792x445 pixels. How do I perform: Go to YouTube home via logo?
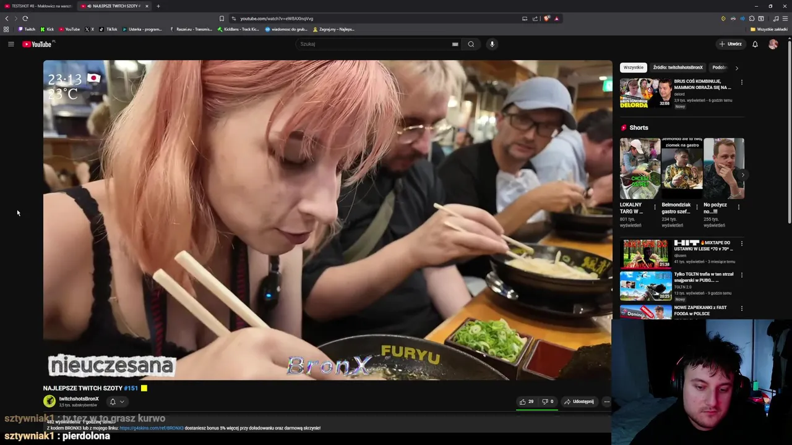[x=38, y=44]
